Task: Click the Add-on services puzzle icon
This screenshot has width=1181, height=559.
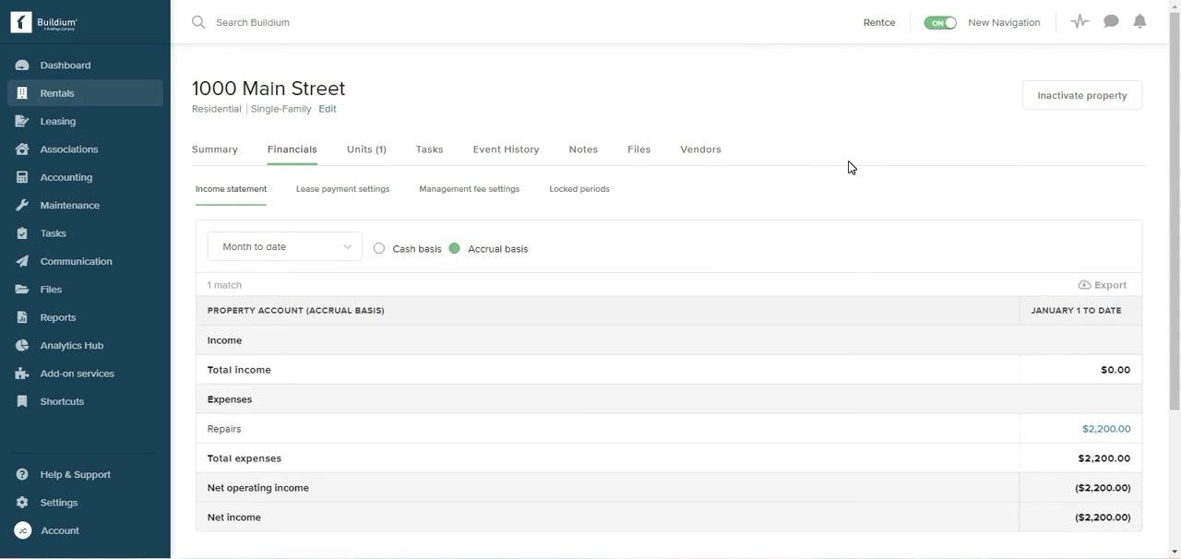Action: 22,374
